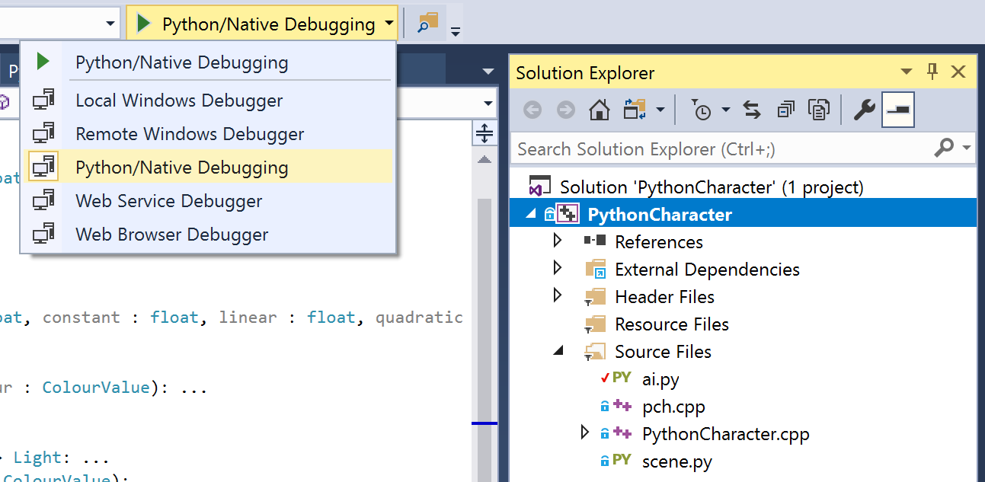Click the Find in Files toolbar icon

tap(429, 23)
